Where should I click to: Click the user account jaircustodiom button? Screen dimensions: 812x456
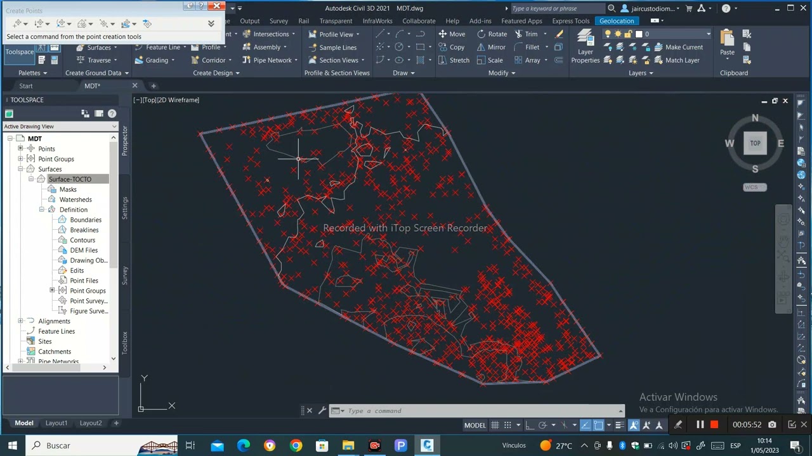(x=652, y=8)
